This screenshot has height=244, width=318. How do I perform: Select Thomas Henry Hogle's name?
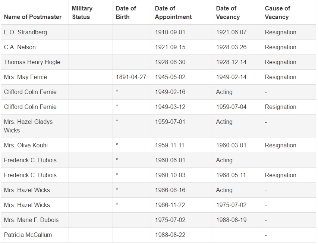tap(32, 62)
